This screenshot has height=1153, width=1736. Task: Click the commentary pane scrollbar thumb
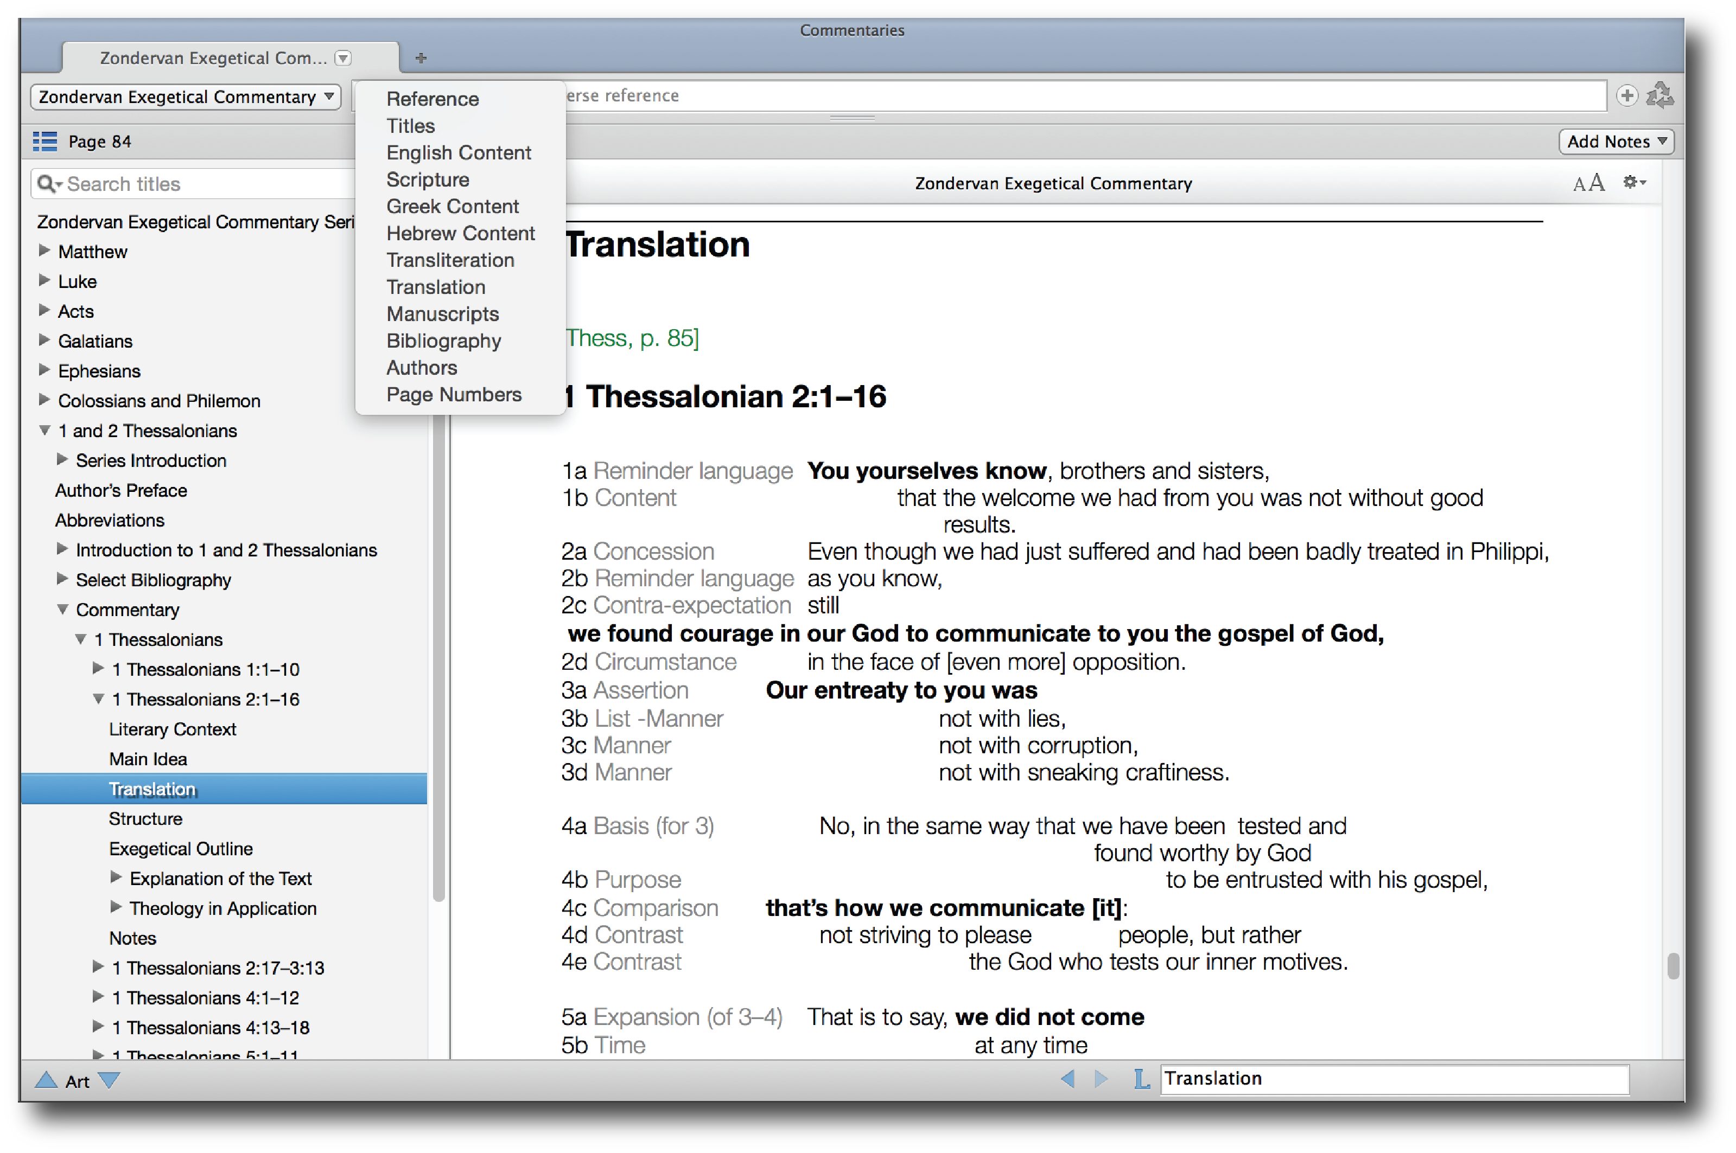(x=1673, y=965)
